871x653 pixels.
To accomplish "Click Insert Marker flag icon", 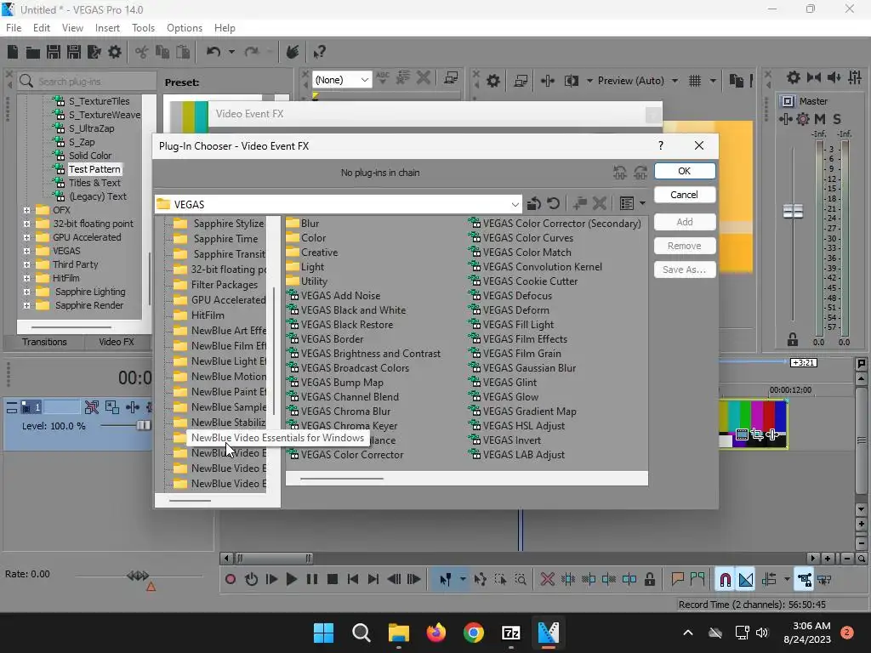I will point(677,579).
